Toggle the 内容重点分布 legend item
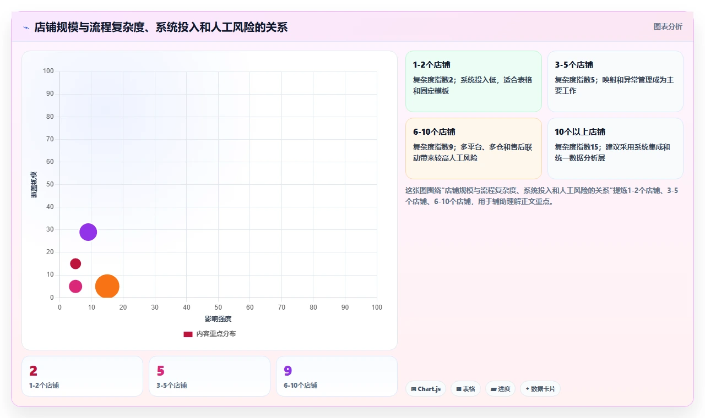 pyautogui.click(x=209, y=334)
